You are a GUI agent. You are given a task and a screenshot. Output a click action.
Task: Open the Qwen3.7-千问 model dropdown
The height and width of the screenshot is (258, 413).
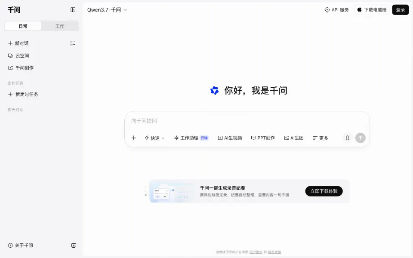(107, 10)
